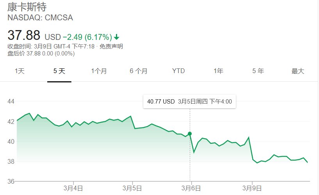Image resolution: width=319 pixels, height=195 pixels.
Task: Click the NASDAQ: CMCSA ticker label
Action: [40, 18]
